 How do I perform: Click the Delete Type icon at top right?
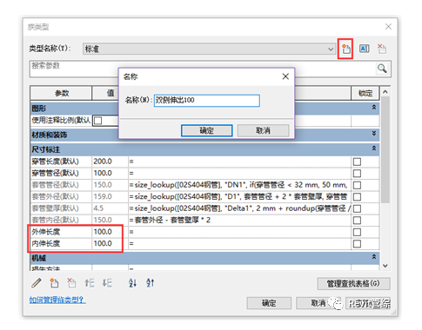click(382, 49)
